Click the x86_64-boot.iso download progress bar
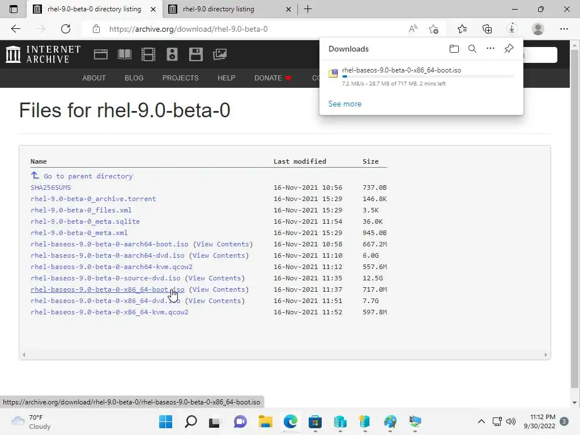580x435 pixels. (x=428, y=76)
